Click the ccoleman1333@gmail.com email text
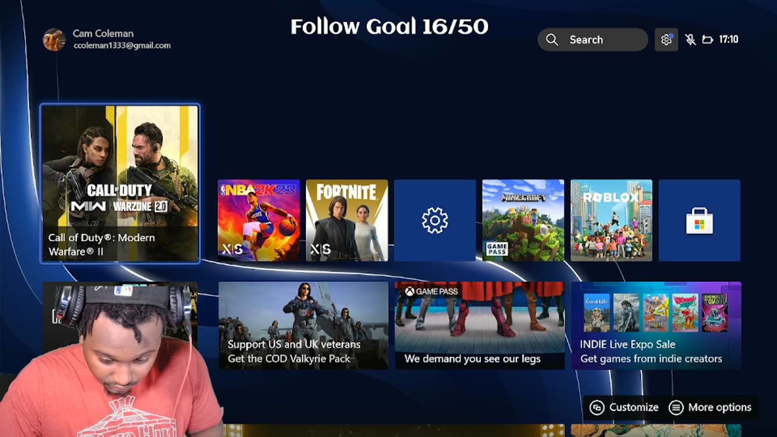This screenshot has height=437, width=777. [122, 46]
